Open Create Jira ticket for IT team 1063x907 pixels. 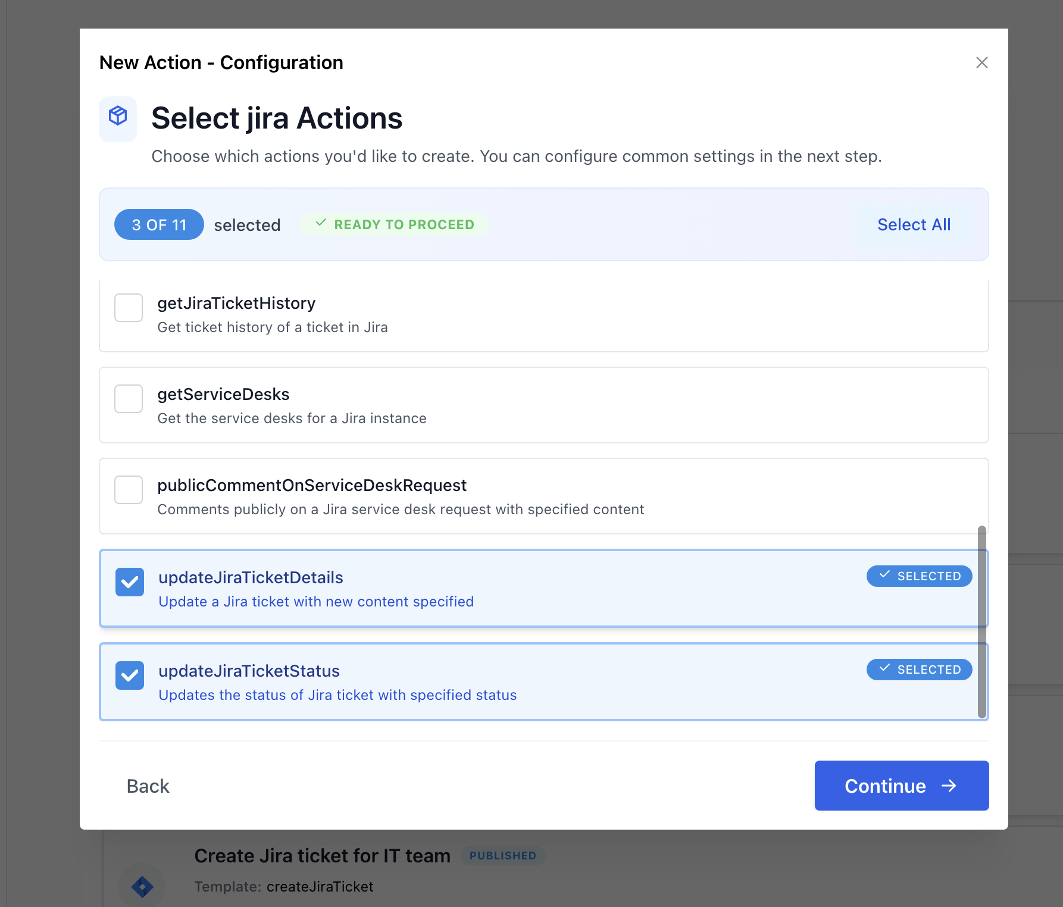322,856
